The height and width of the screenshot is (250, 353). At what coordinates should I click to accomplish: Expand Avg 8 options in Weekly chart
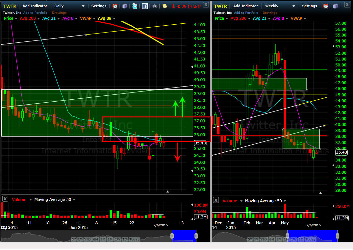coord(287,19)
